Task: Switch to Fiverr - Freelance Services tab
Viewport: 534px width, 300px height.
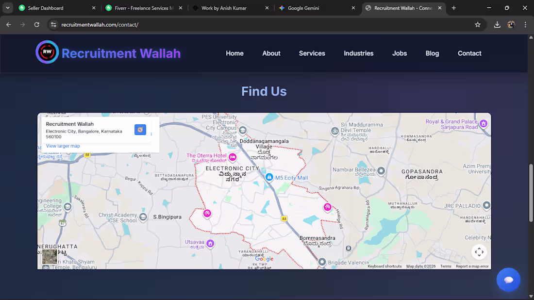Action: pyautogui.click(x=144, y=8)
